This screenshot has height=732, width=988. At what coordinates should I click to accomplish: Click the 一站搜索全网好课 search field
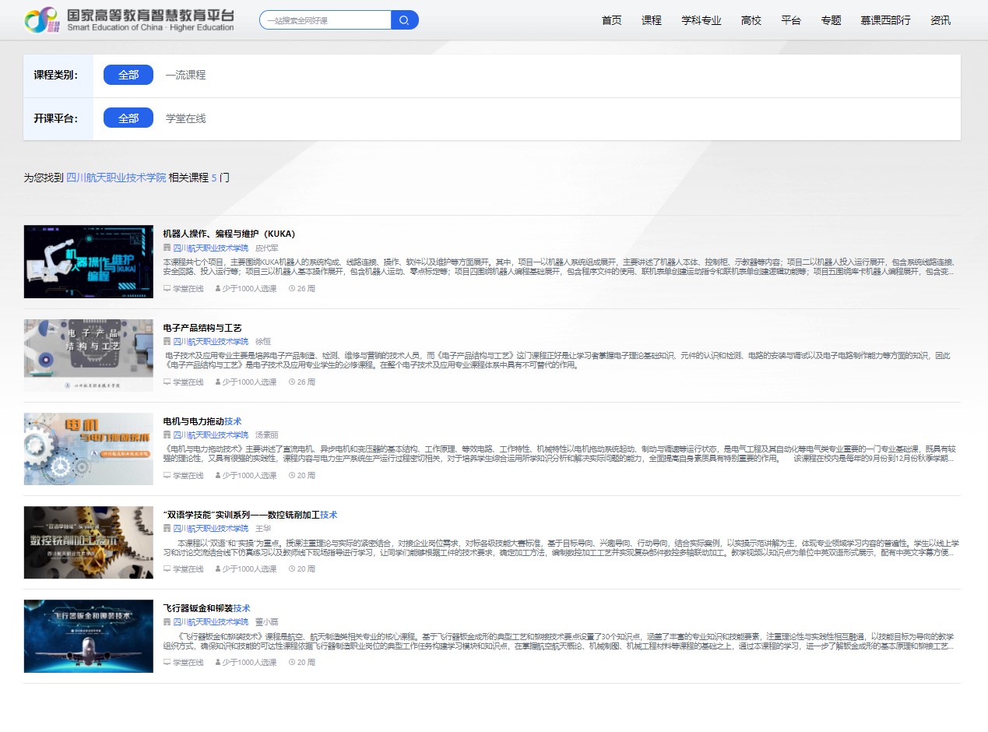tap(325, 20)
